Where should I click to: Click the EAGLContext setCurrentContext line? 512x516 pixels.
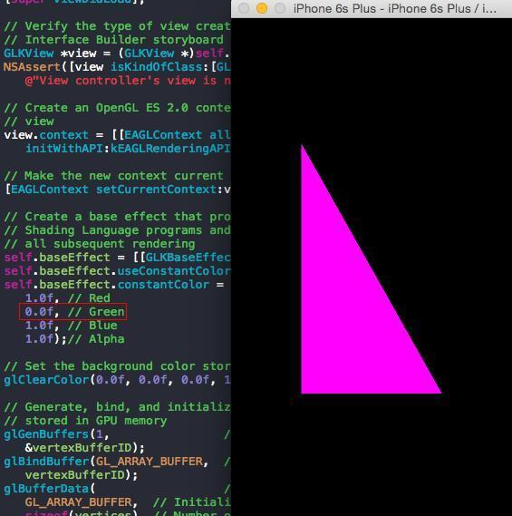coord(118,190)
